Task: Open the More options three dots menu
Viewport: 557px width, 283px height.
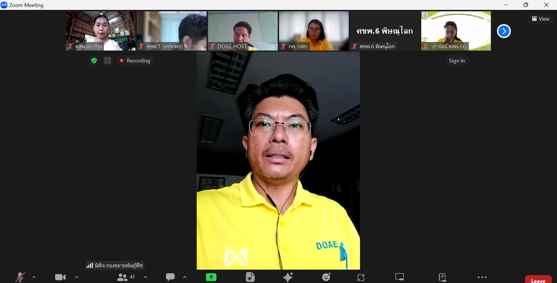Action: (482, 277)
